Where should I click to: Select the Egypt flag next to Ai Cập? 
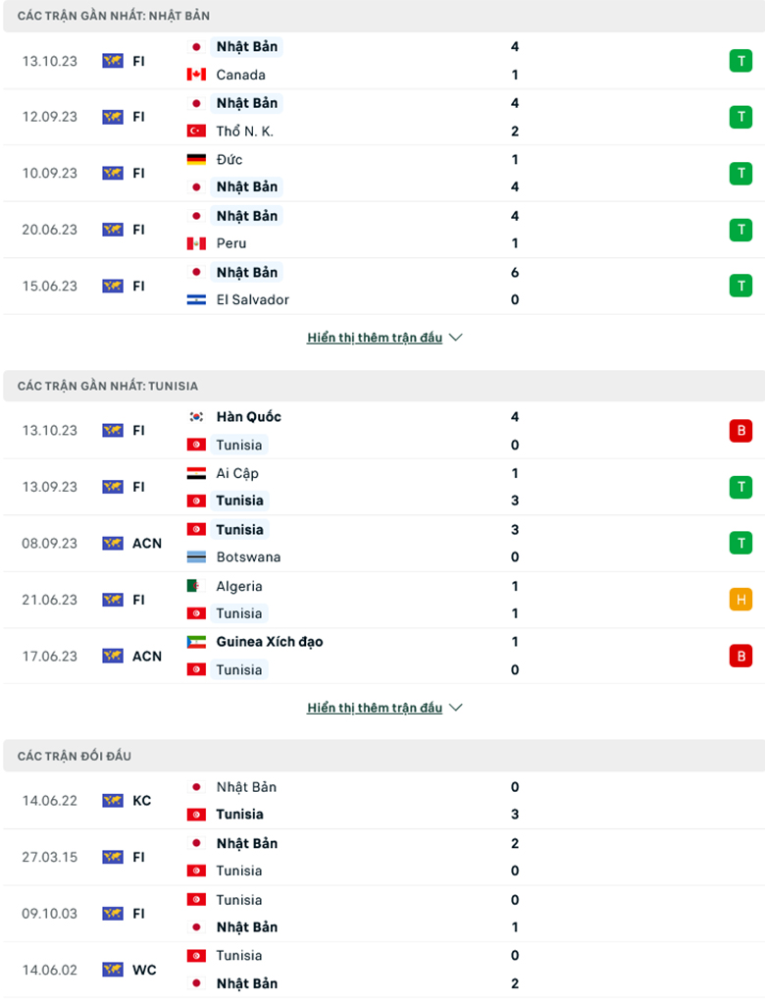[x=195, y=473]
